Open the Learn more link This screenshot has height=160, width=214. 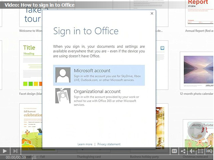85,144
